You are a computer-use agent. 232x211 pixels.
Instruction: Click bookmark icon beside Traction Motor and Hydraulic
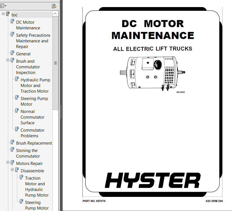click(21, 177)
